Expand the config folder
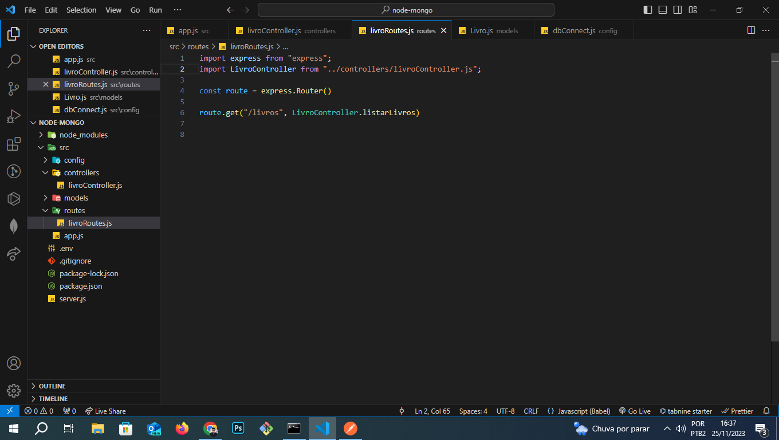 coord(93,160)
